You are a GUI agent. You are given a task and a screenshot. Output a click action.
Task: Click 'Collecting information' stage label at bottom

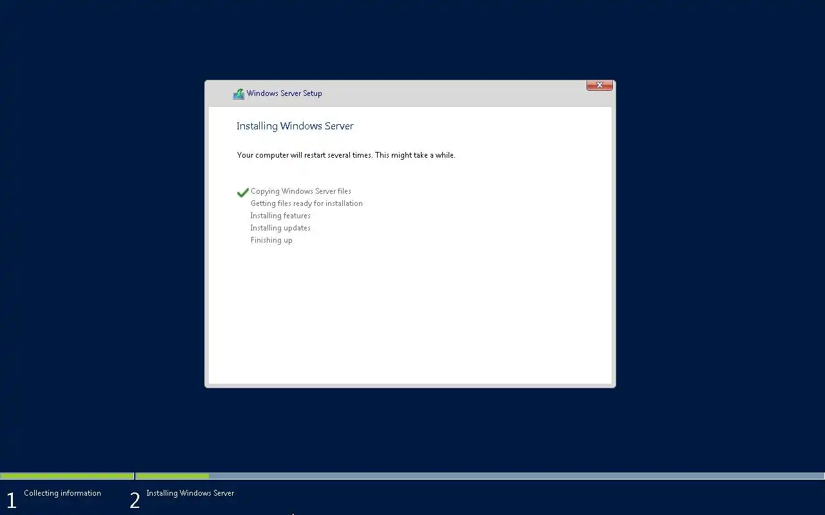(63, 493)
